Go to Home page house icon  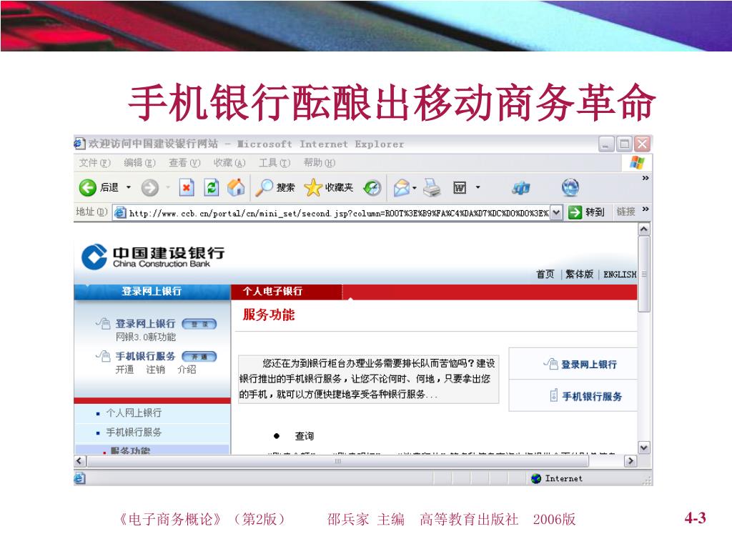coord(236,187)
